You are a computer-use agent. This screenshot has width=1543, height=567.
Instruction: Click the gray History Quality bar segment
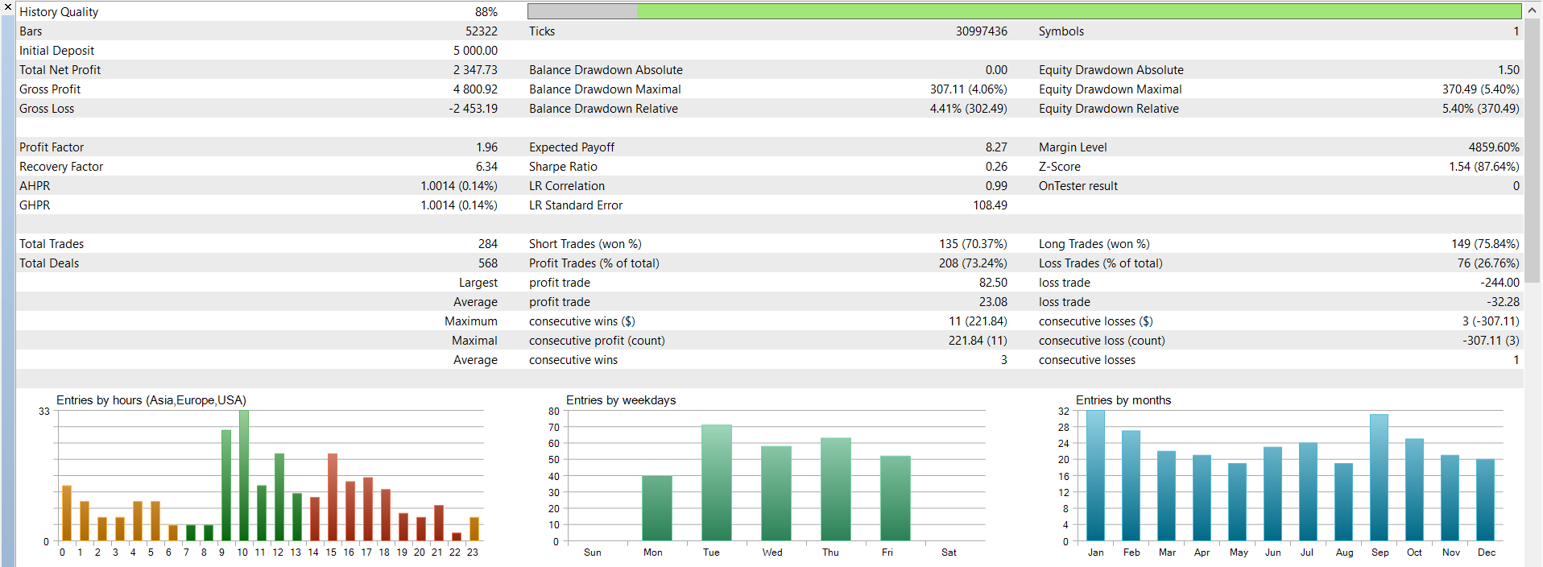pyautogui.click(x=582, y=11)
